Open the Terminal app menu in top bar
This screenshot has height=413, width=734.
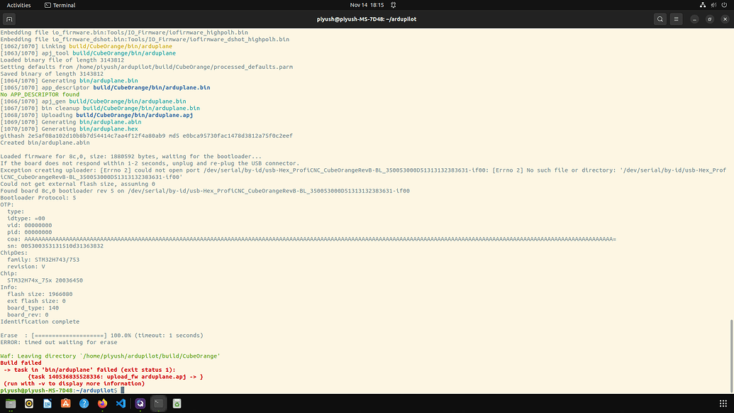pos(60,5)
